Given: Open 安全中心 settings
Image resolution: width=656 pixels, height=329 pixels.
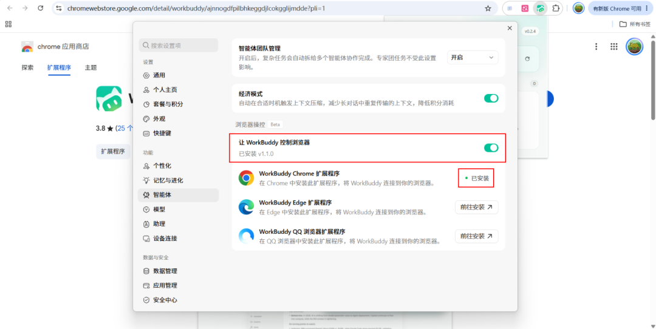Looking at the screenshot, I should (x=178, y=300).
